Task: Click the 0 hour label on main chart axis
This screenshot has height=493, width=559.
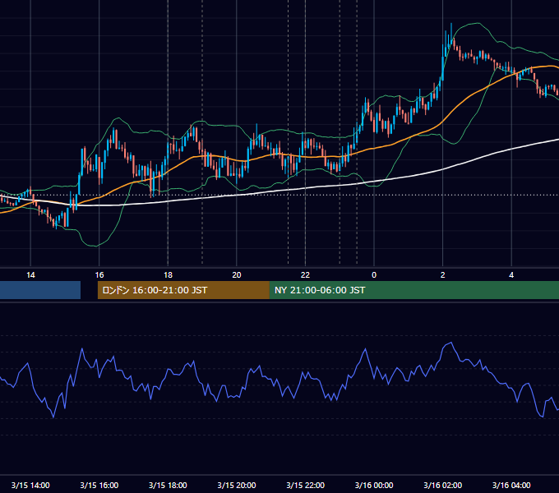Action: [374, 275]
